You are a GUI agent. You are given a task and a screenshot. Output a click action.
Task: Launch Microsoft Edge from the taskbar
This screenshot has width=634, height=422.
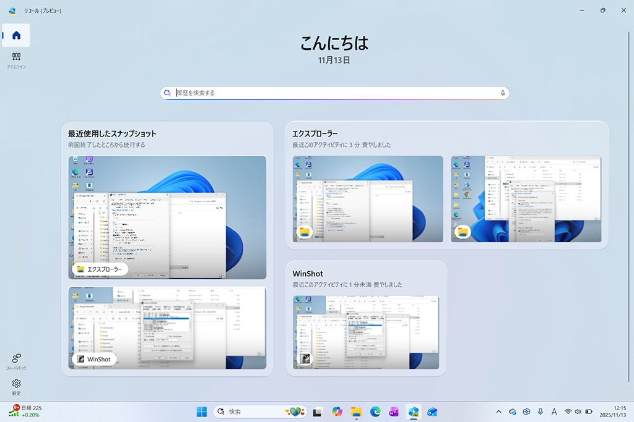[x=375, y=412]
